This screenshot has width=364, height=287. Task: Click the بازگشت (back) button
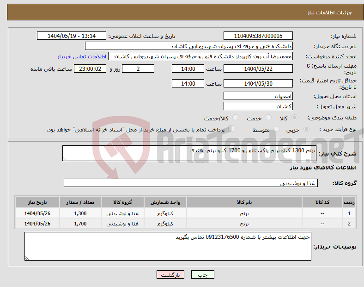(x=171, y=275)
